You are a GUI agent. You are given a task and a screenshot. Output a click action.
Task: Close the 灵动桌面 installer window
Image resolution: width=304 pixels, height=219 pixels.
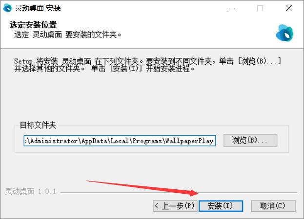tap(289, 8)
